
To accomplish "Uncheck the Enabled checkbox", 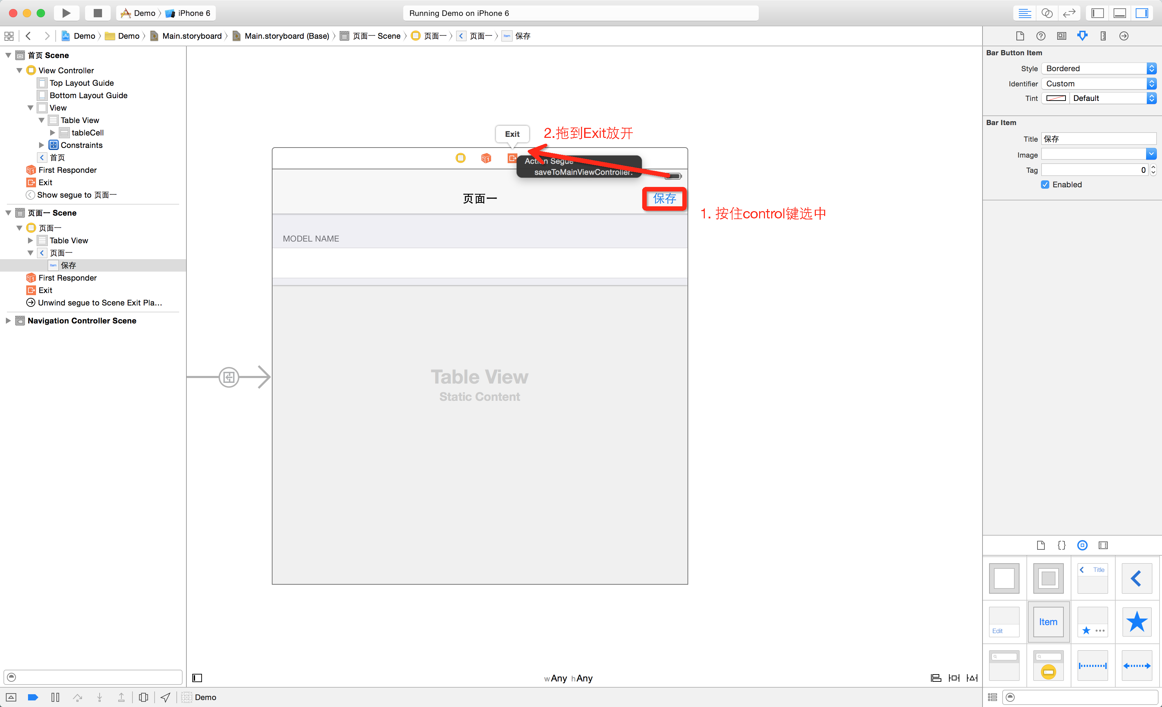I will (1045, 184).
